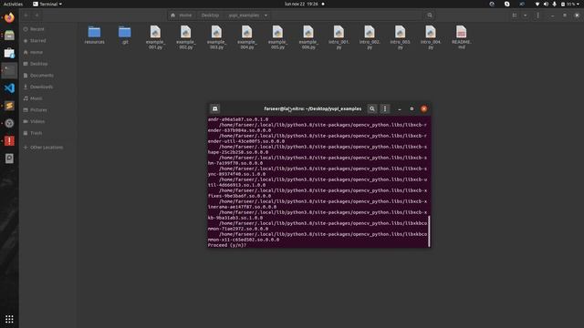Open Visual Studio Code from the dock
The width and height of the screenshot is (584, 328).
tap(9, 88)
